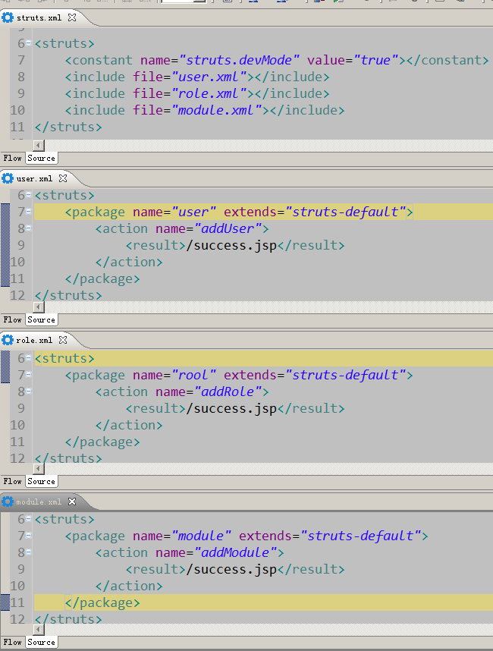
Task: Select Source view in module.xml editor
Action: (x=42, y=643)
